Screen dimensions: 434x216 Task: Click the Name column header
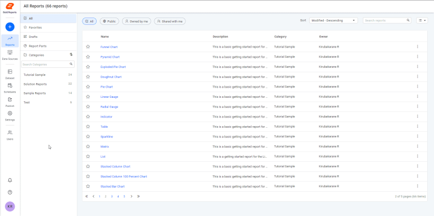[x=105, y=37]
